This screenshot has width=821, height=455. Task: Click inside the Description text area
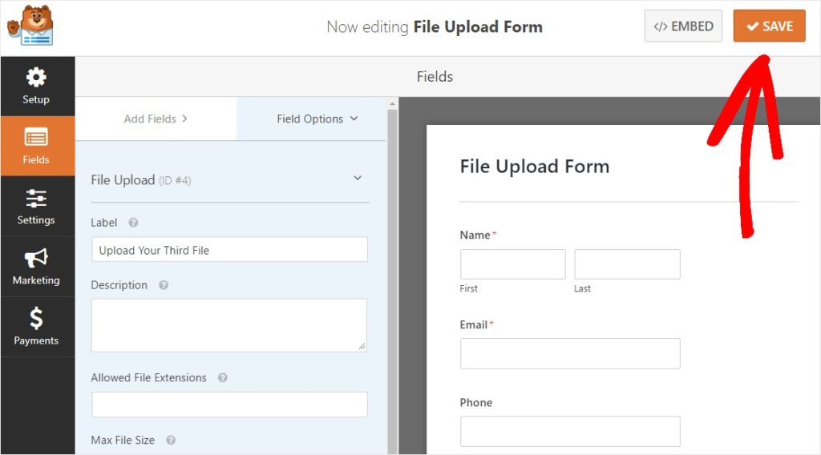tap(229, 325)
